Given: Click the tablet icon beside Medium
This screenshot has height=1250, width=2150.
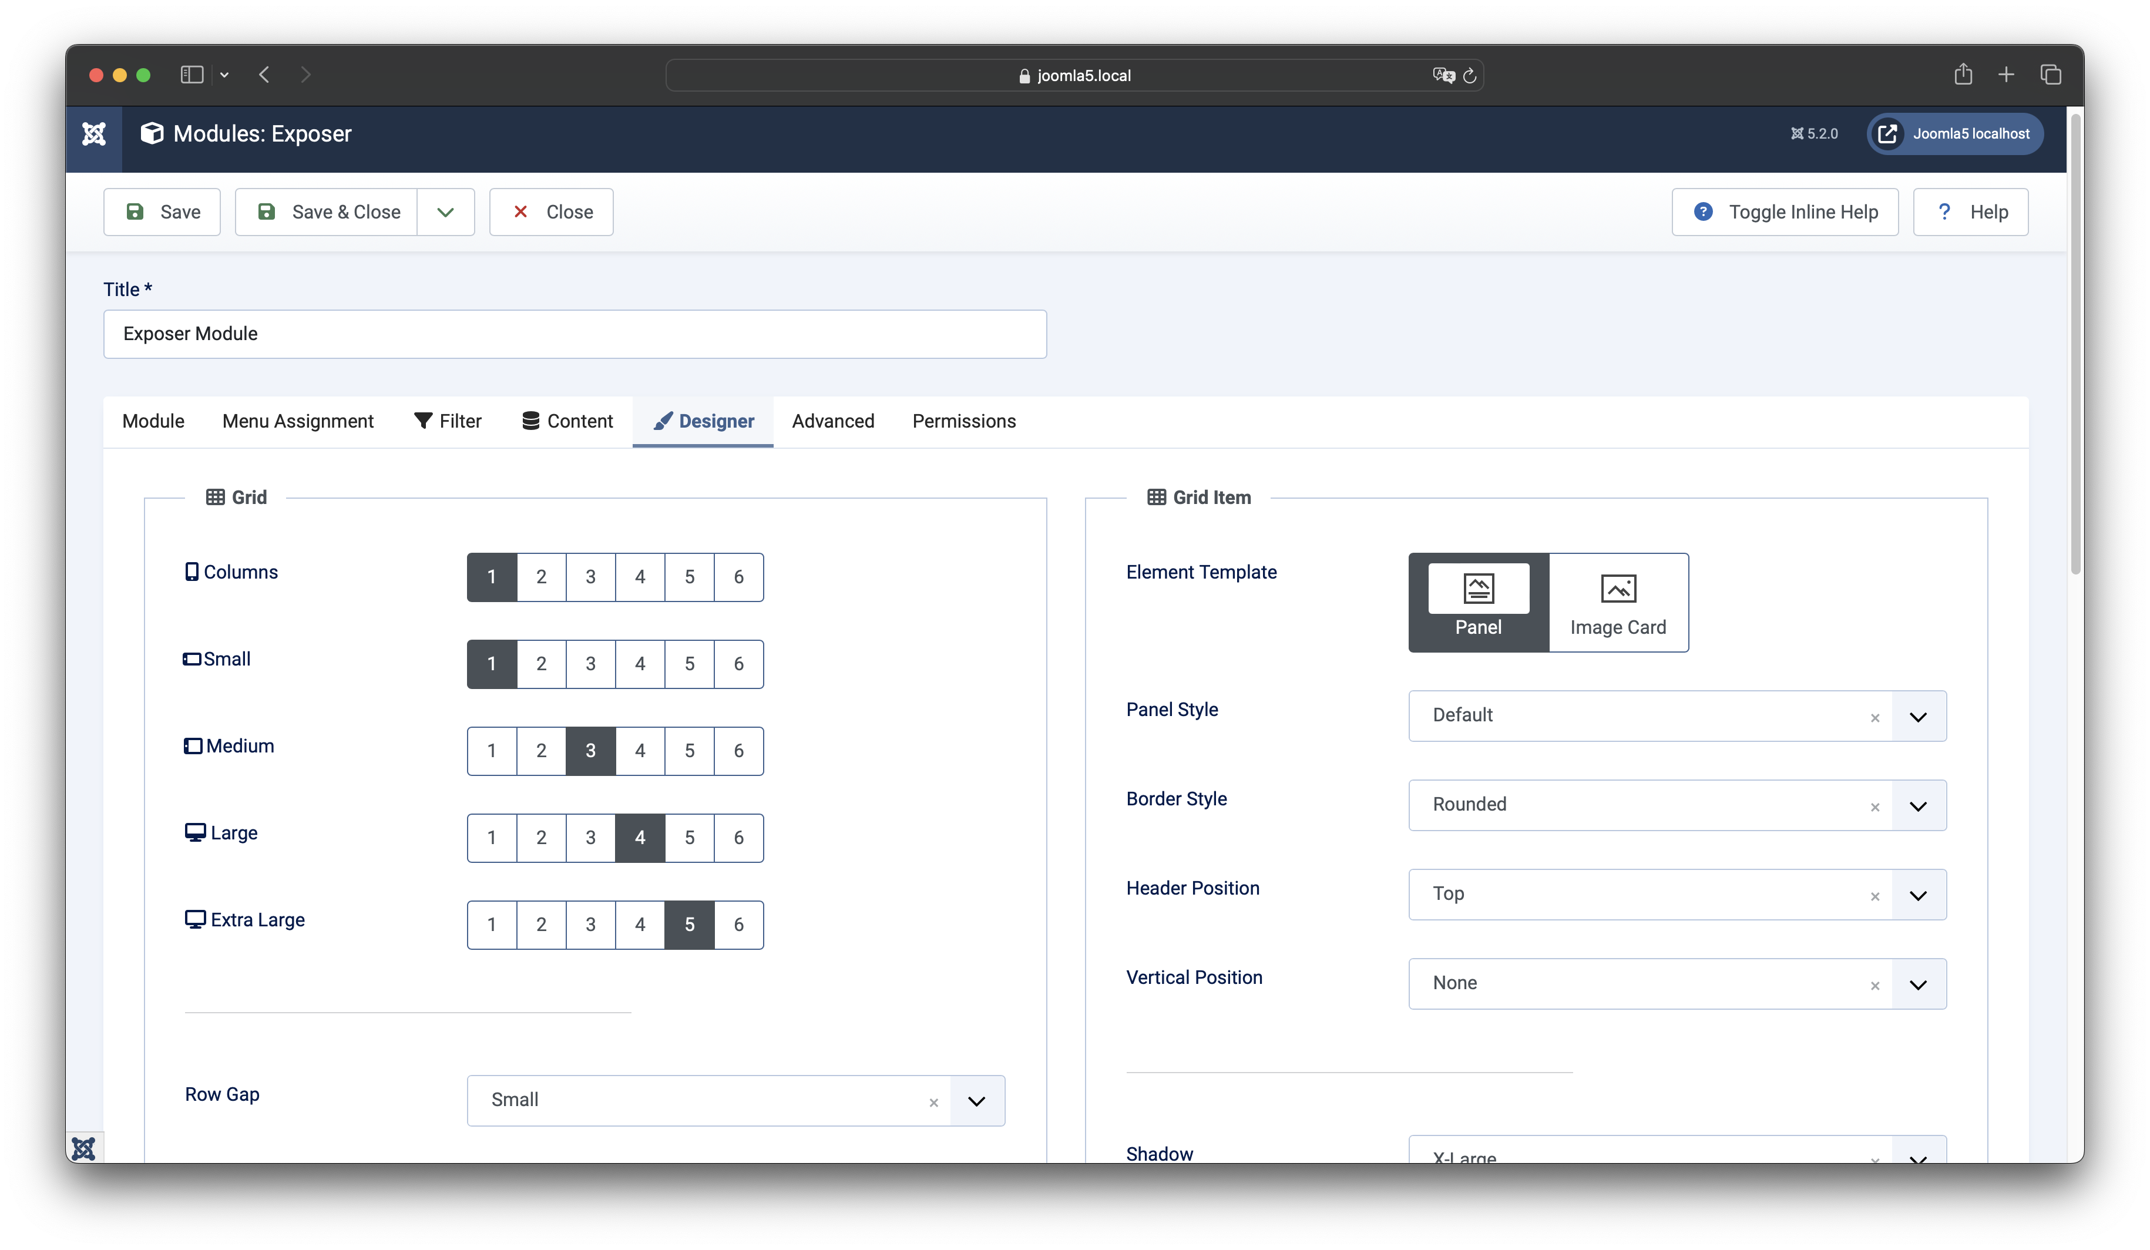Looking at the screenshot, I should click(194, 746).
